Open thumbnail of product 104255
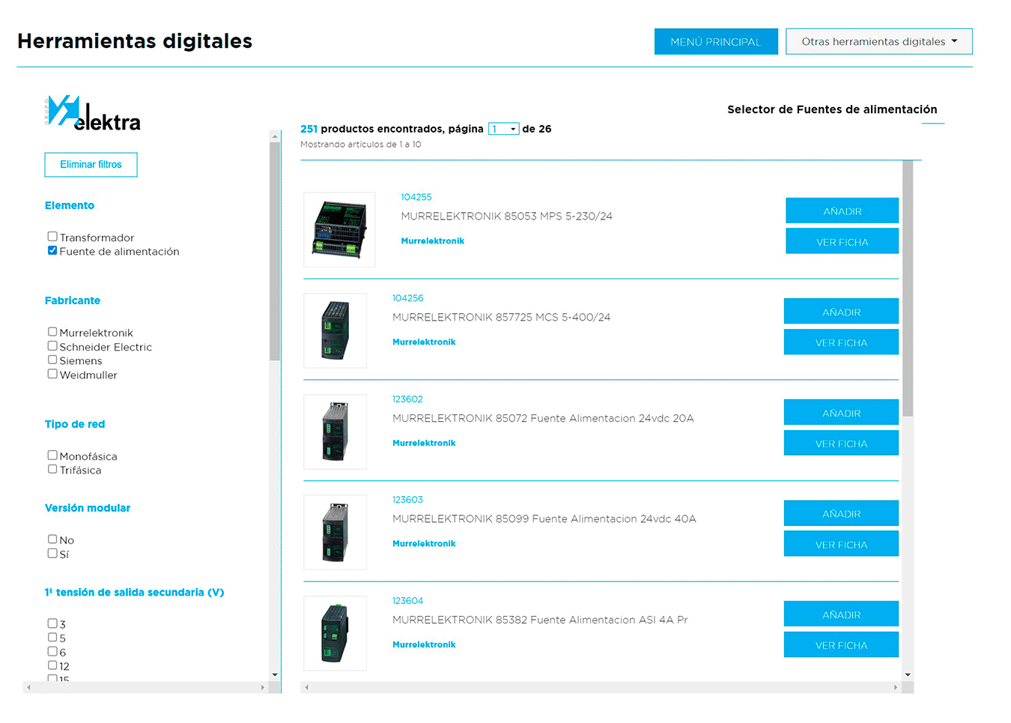Viewport: 1011px width, 723px height. click(339, 229)
